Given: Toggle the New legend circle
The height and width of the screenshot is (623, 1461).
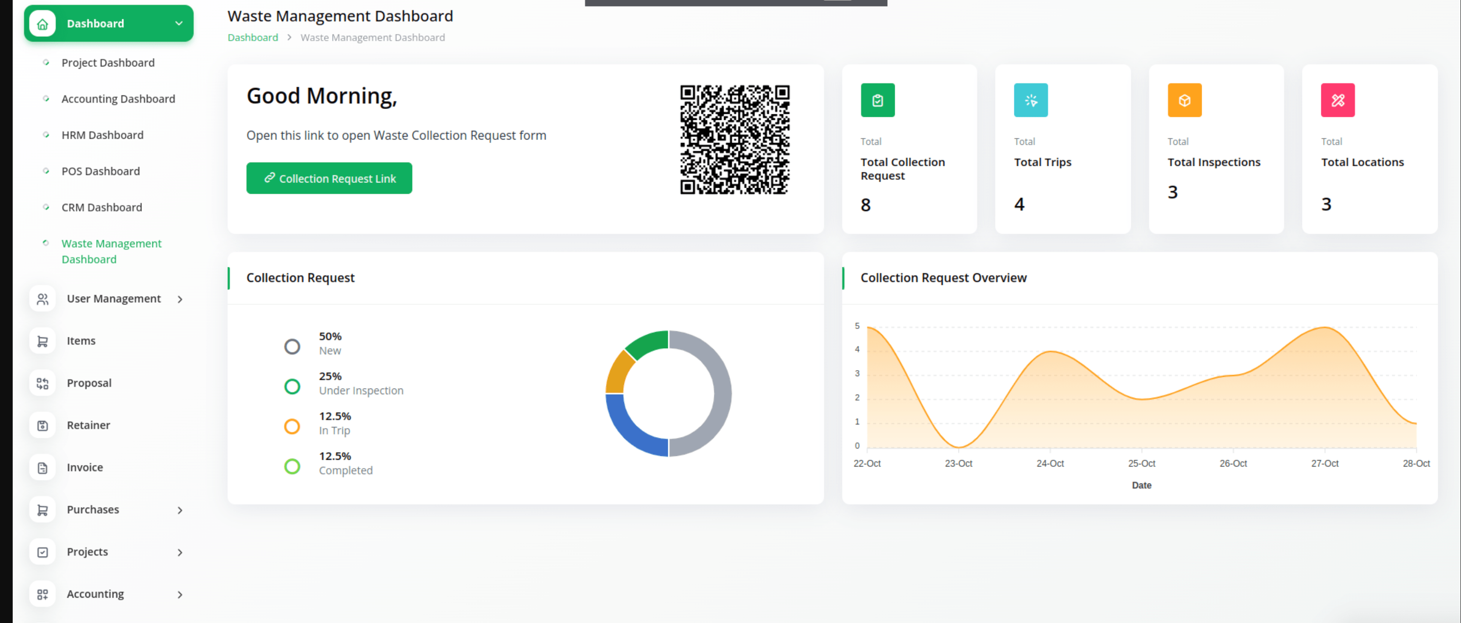Looking at the screenshot, I should [x=292, y=346].
